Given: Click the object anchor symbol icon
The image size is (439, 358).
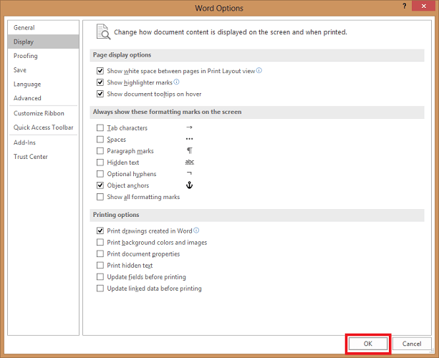Looking at the screenshot, I should [x=190, y=185].
